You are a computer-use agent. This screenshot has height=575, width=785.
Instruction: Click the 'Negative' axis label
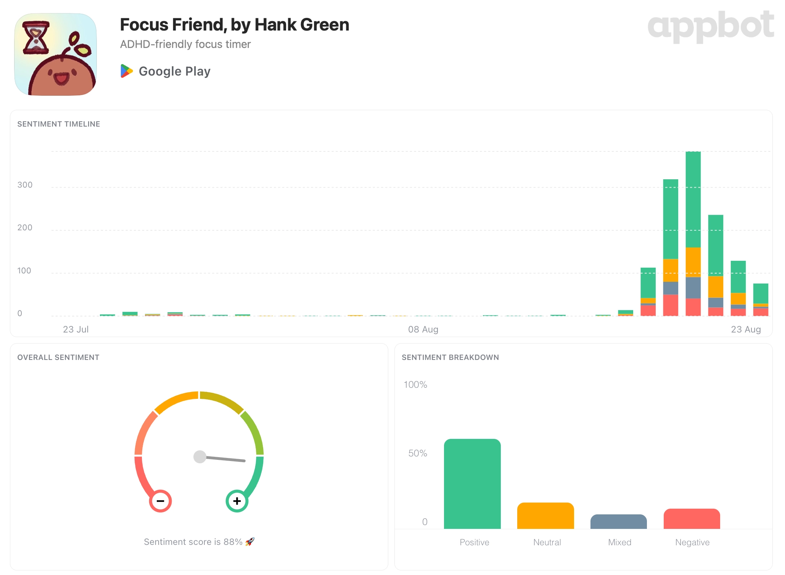point(692,542)
